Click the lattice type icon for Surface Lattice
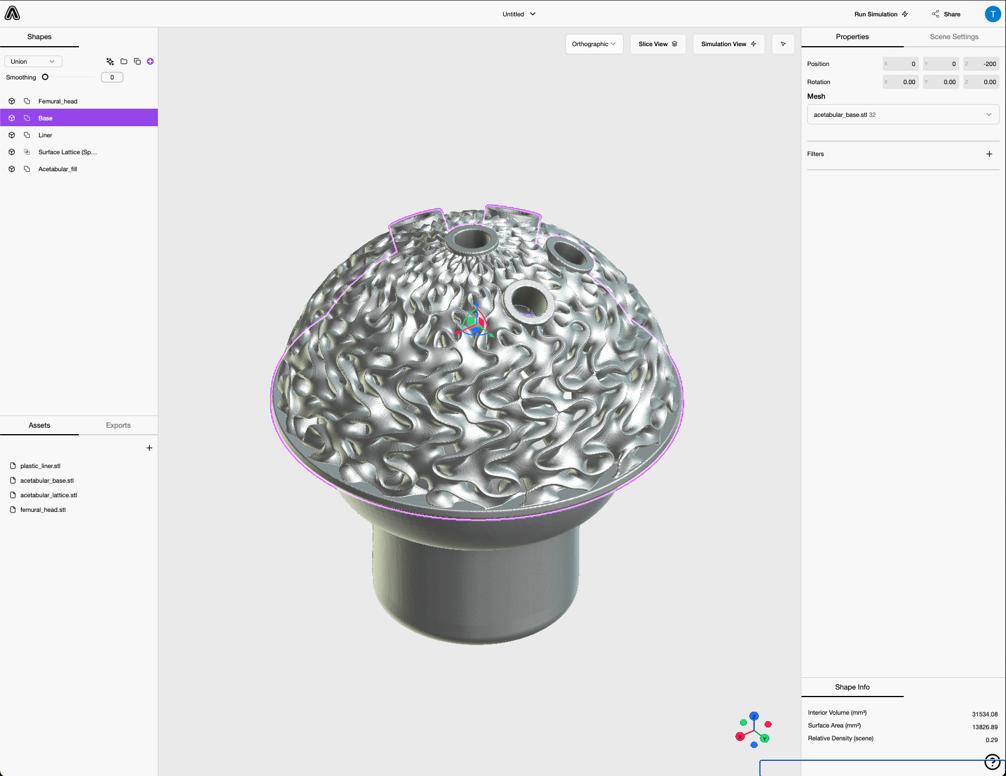 [x=27, y=152]
